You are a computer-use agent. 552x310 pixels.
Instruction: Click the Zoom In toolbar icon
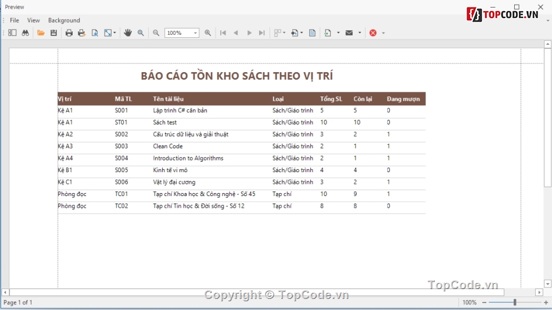pyautogui.click(x=207, y=33)
